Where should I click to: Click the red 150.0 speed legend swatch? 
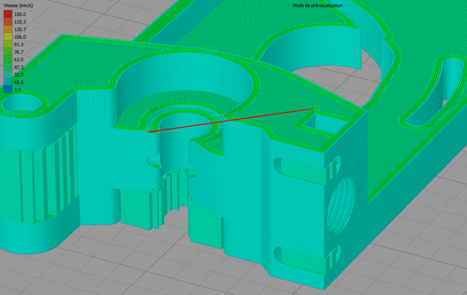(8, 14)
